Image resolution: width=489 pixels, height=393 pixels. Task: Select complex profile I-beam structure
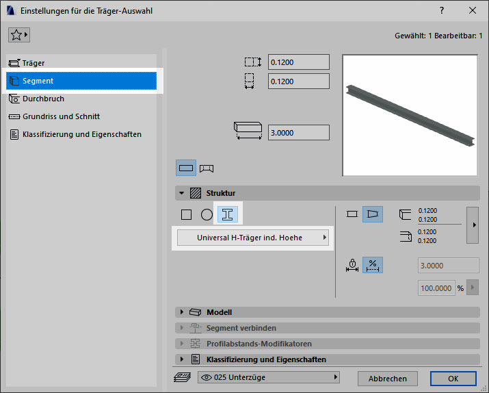(227, 214)
